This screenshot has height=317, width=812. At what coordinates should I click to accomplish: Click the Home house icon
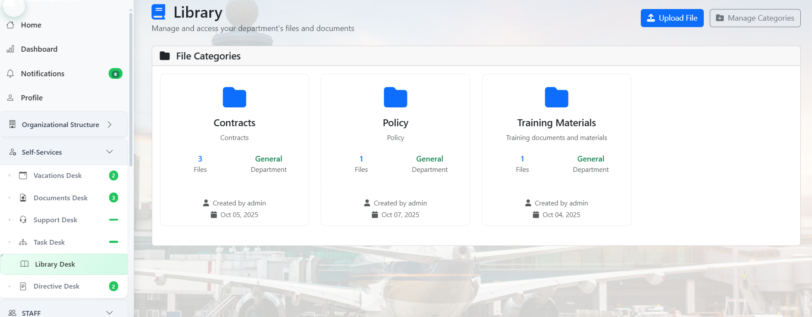[10, 25]
